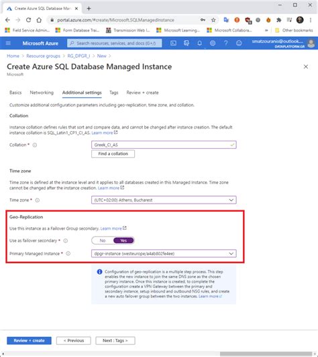Click the Next : Tags button
The height and width of the screenshot is (357, 318).
point(115,341)
